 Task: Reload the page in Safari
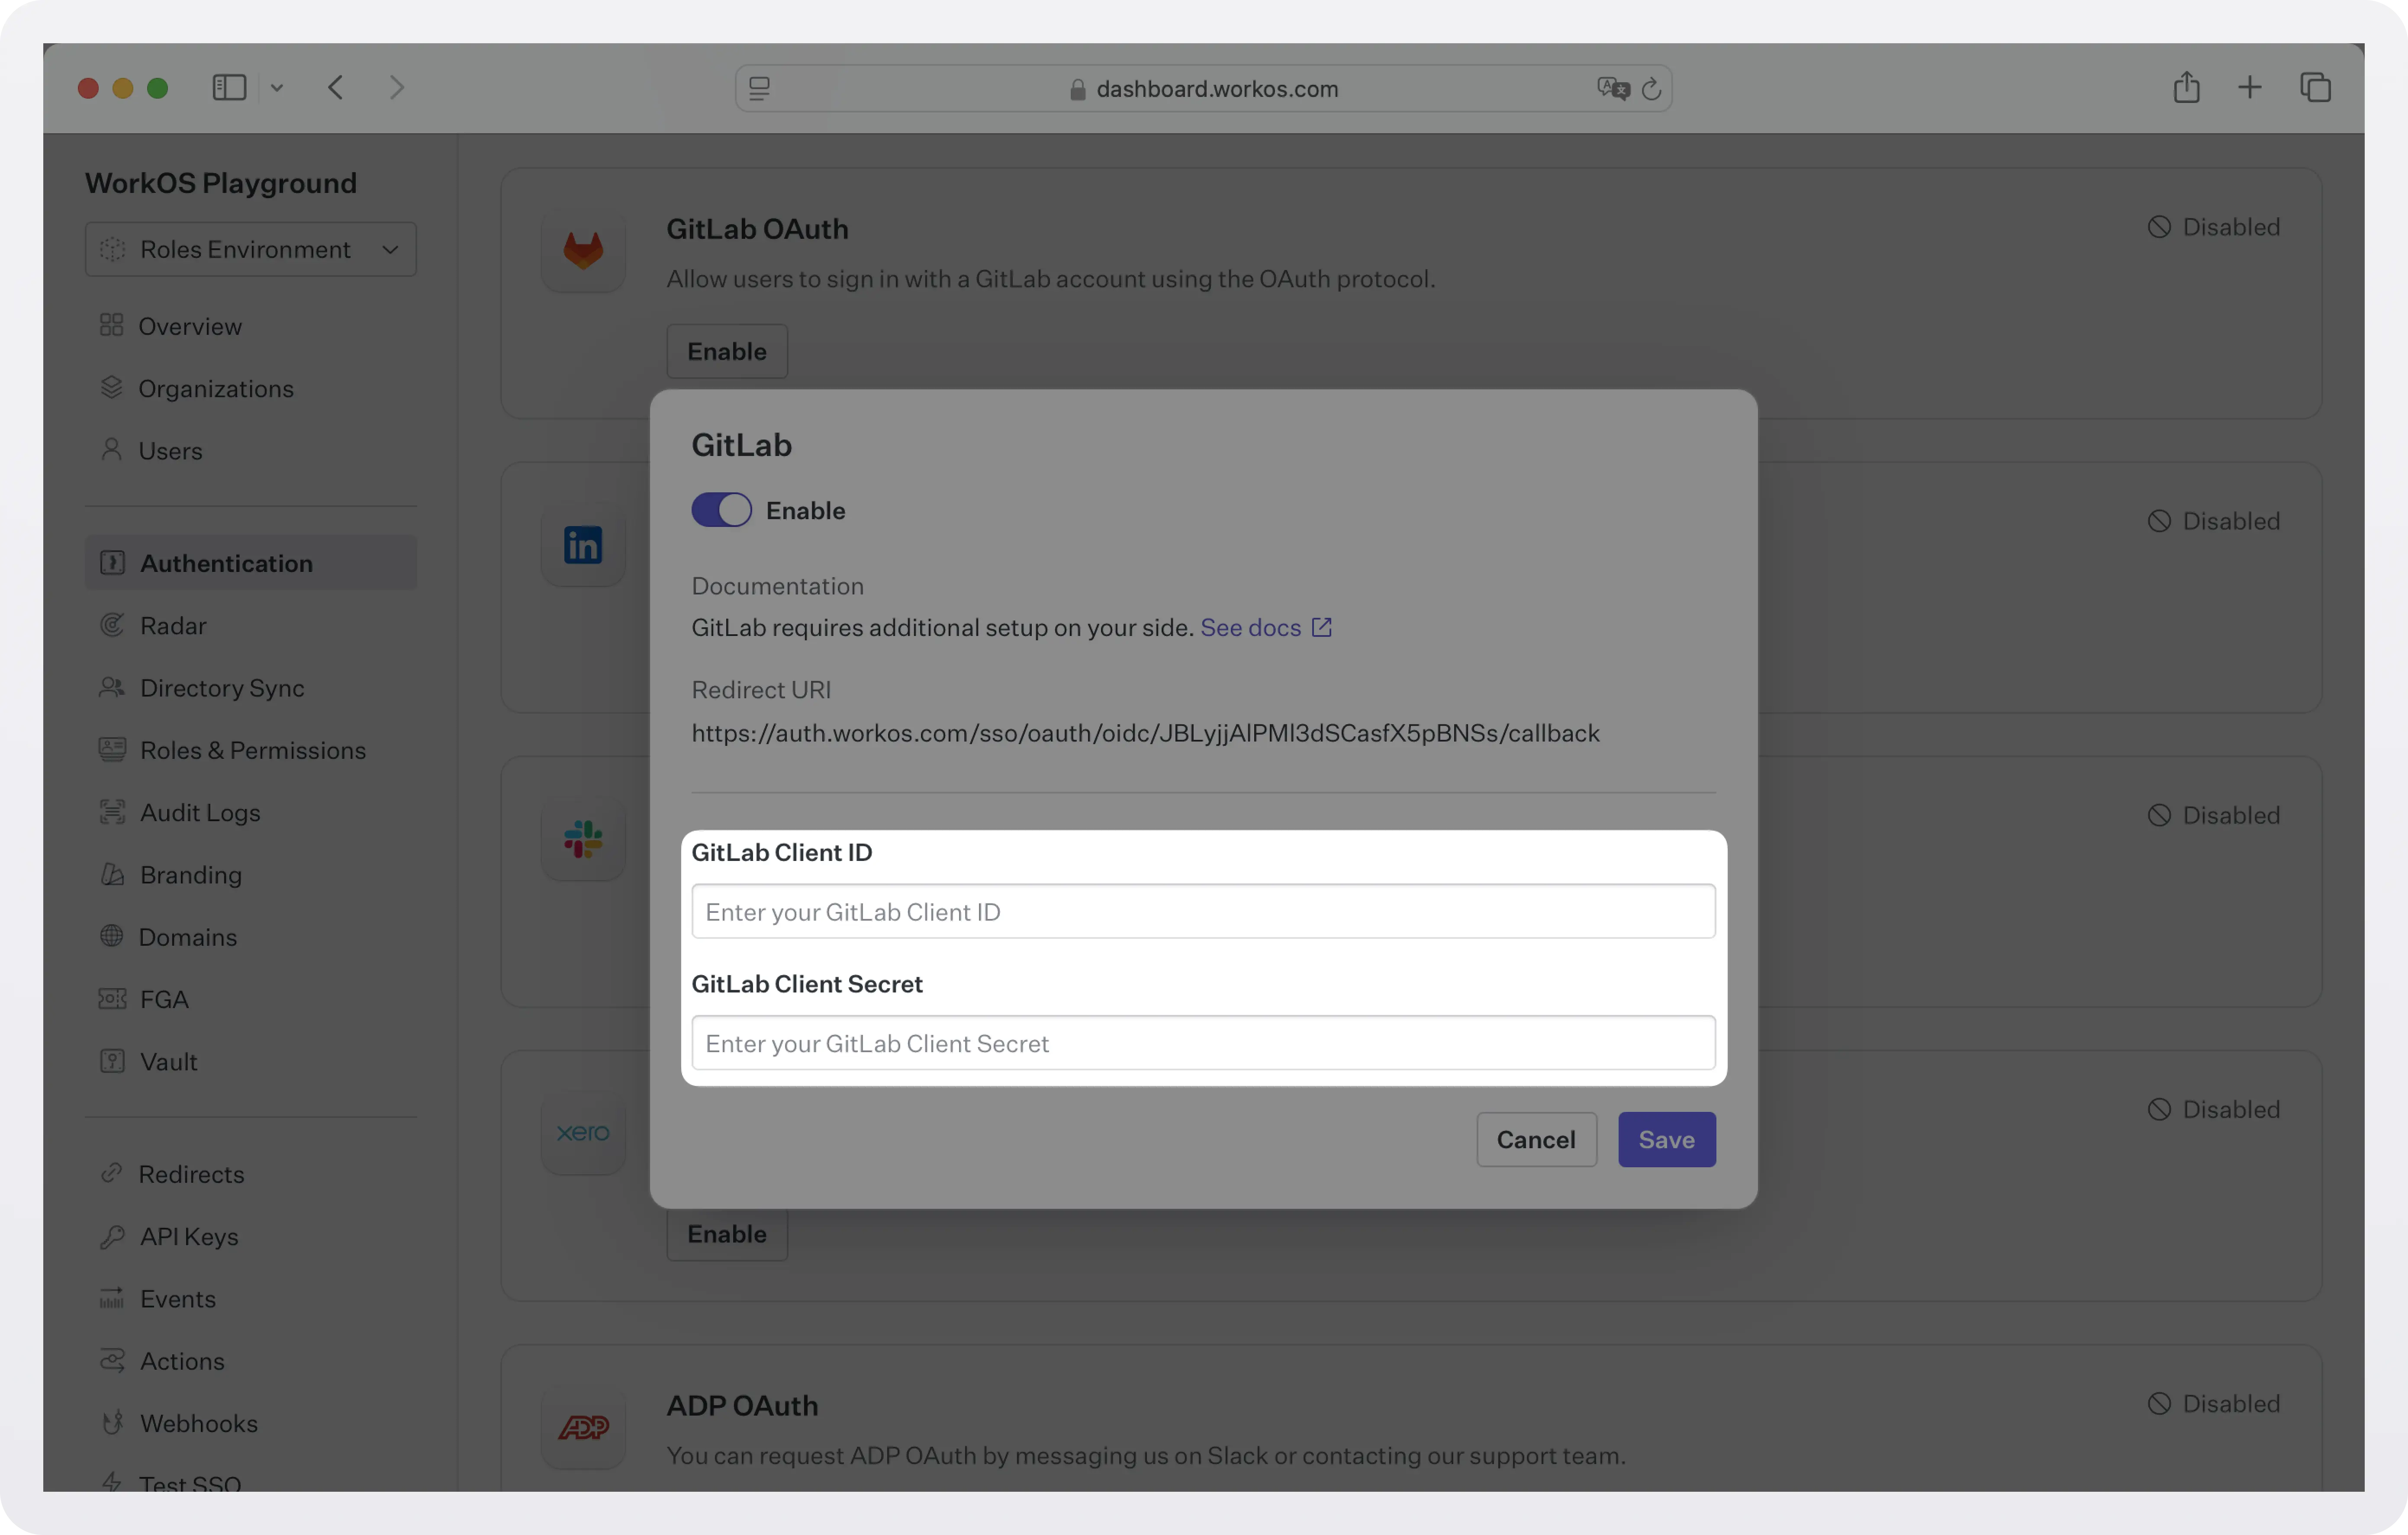(x=1651, y=89)
